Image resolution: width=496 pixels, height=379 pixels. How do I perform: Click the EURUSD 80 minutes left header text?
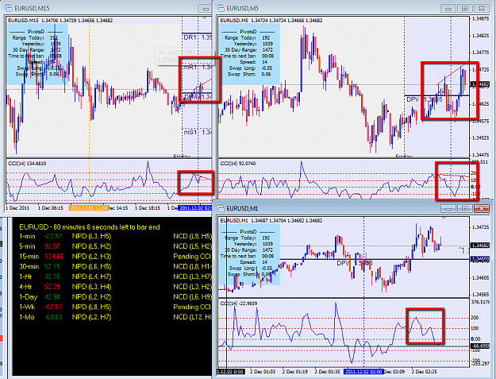click(x=90, y=227)
